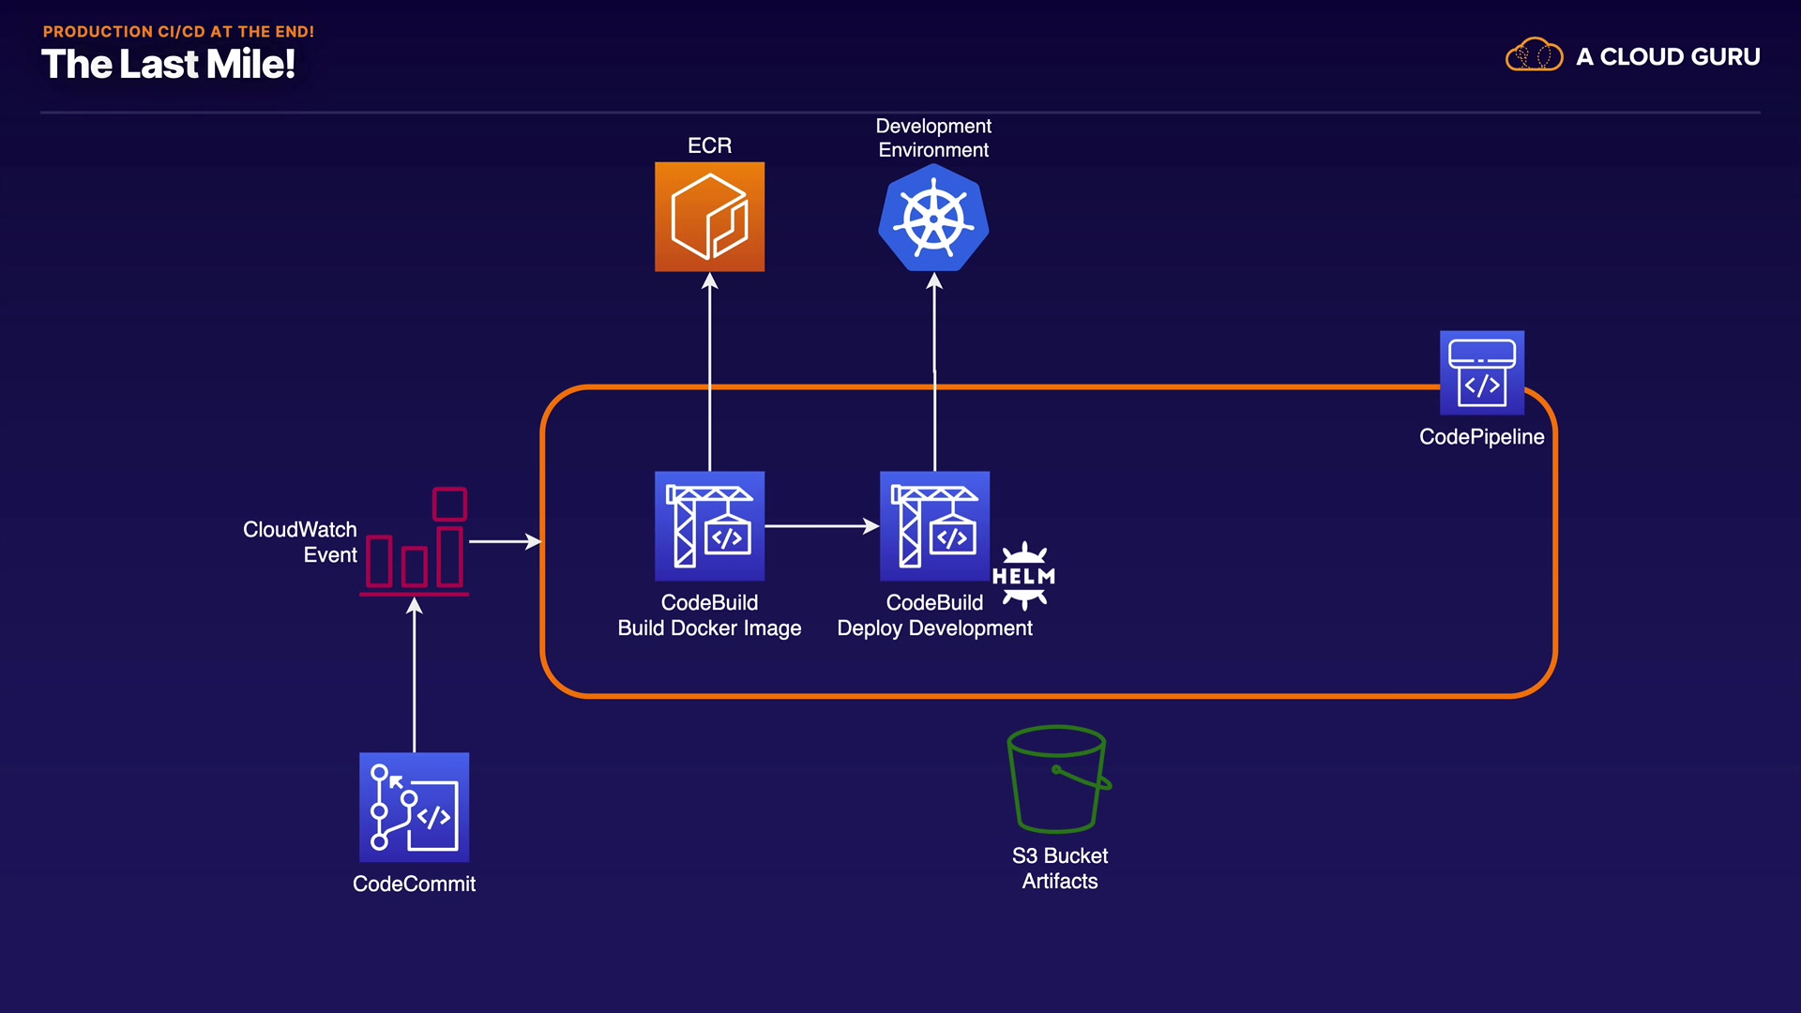The image size is (1801, 1013).
Task: Click the 'The Last Mile!' slide title
Action: click(x=169, y=65)
